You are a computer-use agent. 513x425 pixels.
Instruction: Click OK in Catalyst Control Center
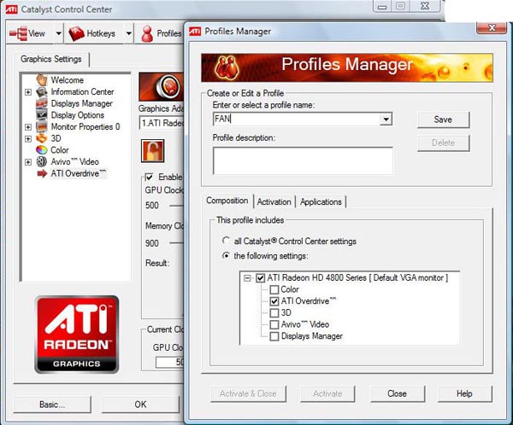coord(141,405)
